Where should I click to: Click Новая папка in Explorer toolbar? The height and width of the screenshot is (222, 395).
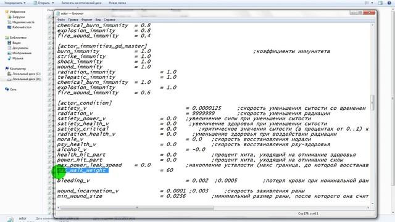click(117, 3)
